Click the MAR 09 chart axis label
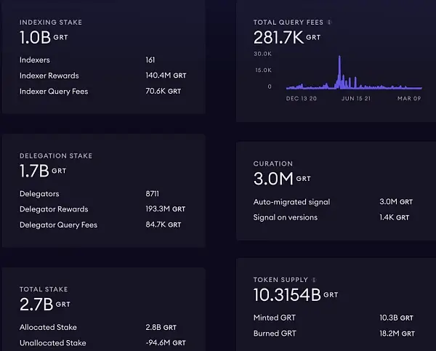436x351 pixels. pyautogui.click(x=408, y=98)
